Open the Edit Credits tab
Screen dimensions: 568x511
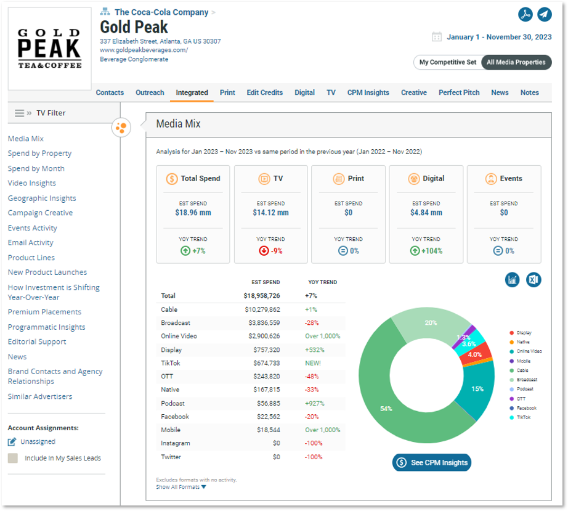265,93
